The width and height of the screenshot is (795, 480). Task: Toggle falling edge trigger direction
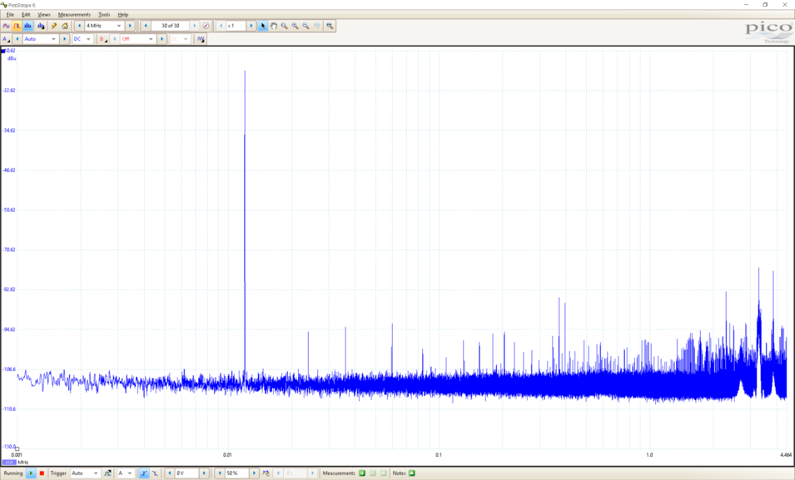click(x=155, y=473)
